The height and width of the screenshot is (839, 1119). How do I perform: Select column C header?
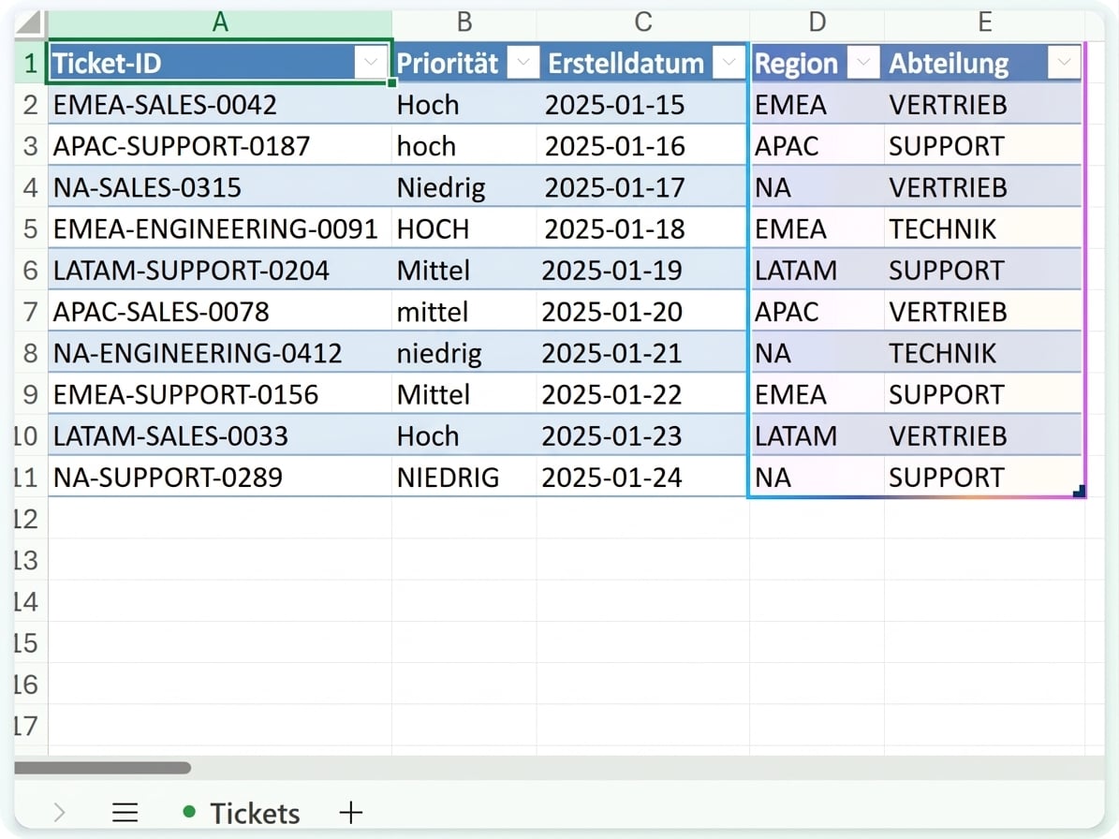click(x=642, y=22)
